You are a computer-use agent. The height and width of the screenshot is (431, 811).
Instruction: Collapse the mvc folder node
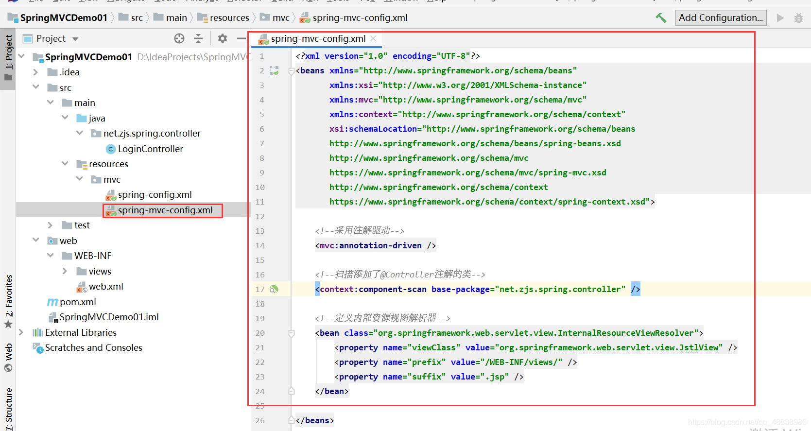tap(79, 179)
